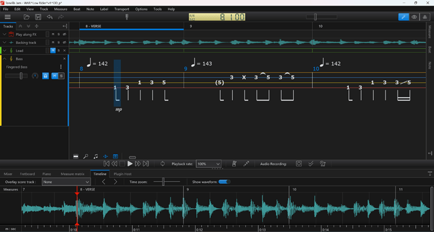
Task: Switch to the Mixer tab
Action: point(8,174)
